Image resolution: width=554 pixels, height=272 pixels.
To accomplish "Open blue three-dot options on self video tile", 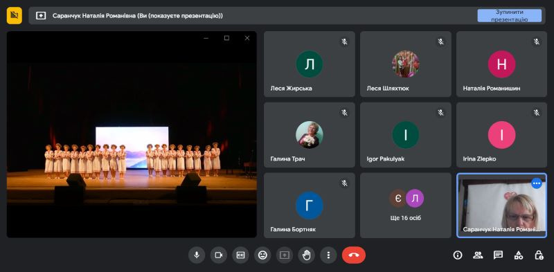I will click(537, 183).
